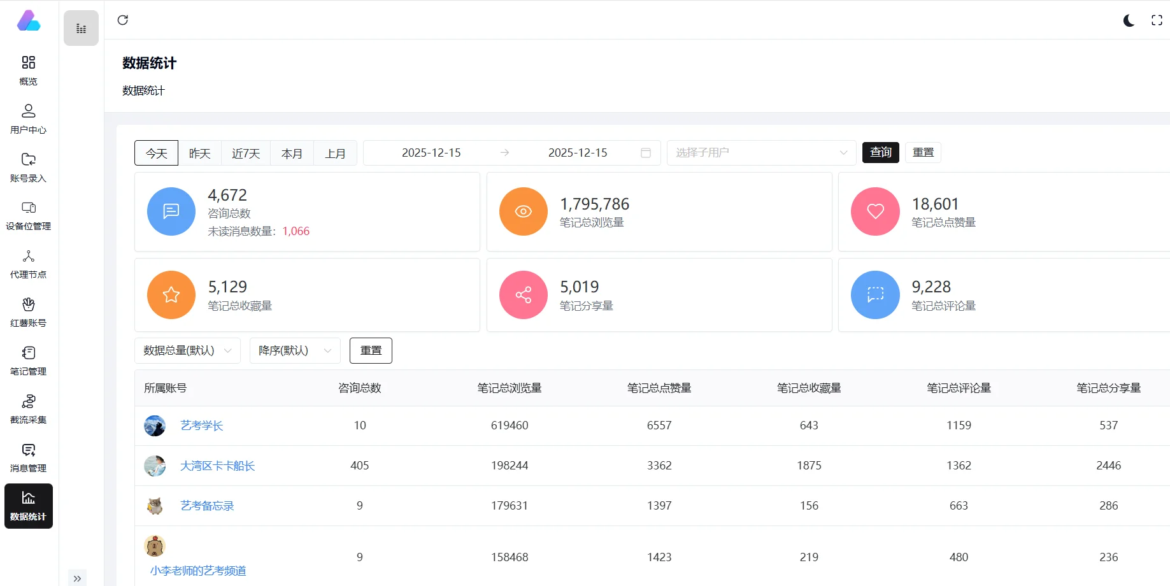Open the 红薯账号 page
Screen dimensions: 1170x586
click(x=28, y=312)
